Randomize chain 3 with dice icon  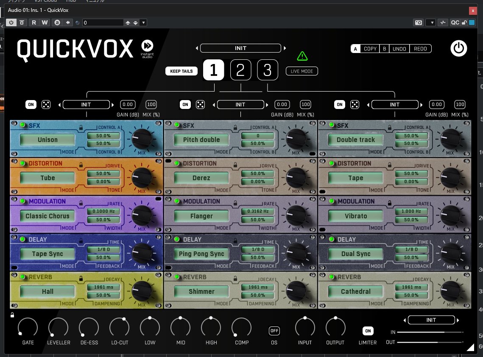point(355,104)
